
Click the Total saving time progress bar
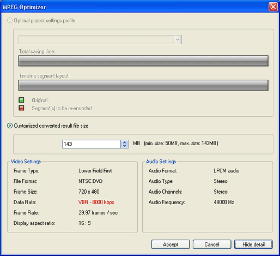click(x=143, y=61)
